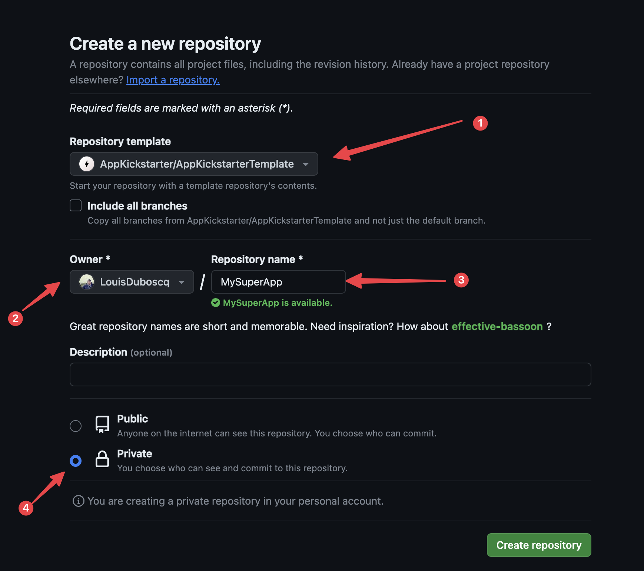Open the Owner dropdown
This screenshot has height=571, width=644.
coord(132,282)
